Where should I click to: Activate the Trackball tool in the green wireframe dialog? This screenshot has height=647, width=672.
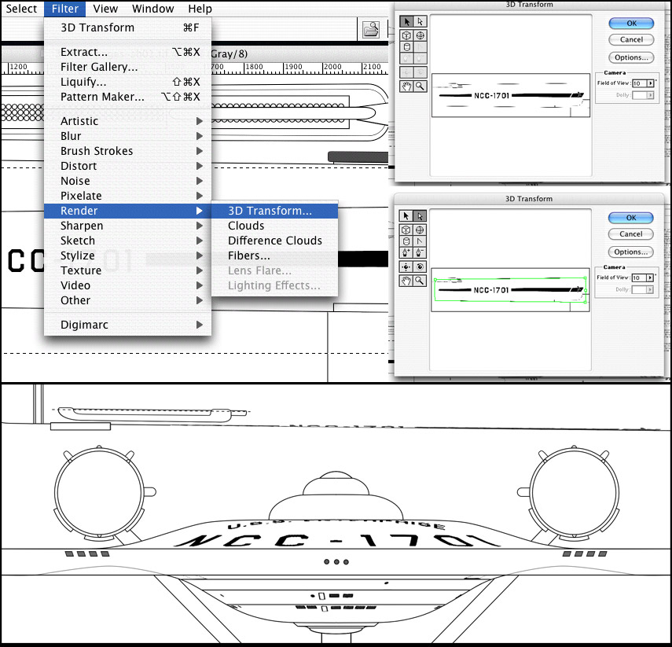point(420,267)
